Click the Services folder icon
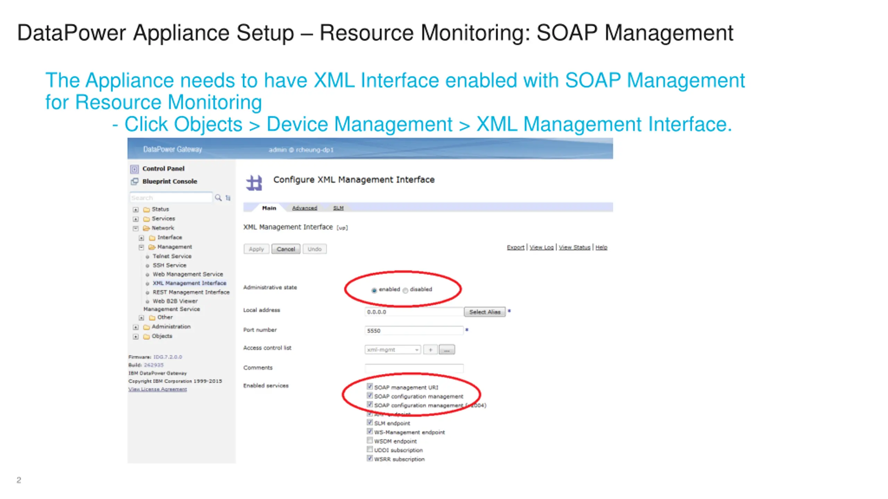The height and width of the screenshot is (499, 888). click(146, 219)
